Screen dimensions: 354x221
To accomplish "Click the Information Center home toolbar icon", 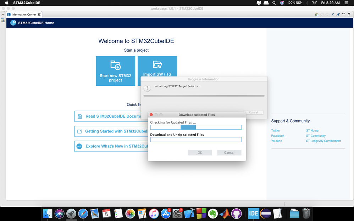I will click(316, 15).
